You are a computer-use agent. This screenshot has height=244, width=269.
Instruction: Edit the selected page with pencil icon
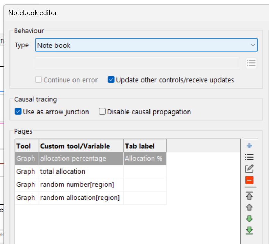click(x=249, y=168)
